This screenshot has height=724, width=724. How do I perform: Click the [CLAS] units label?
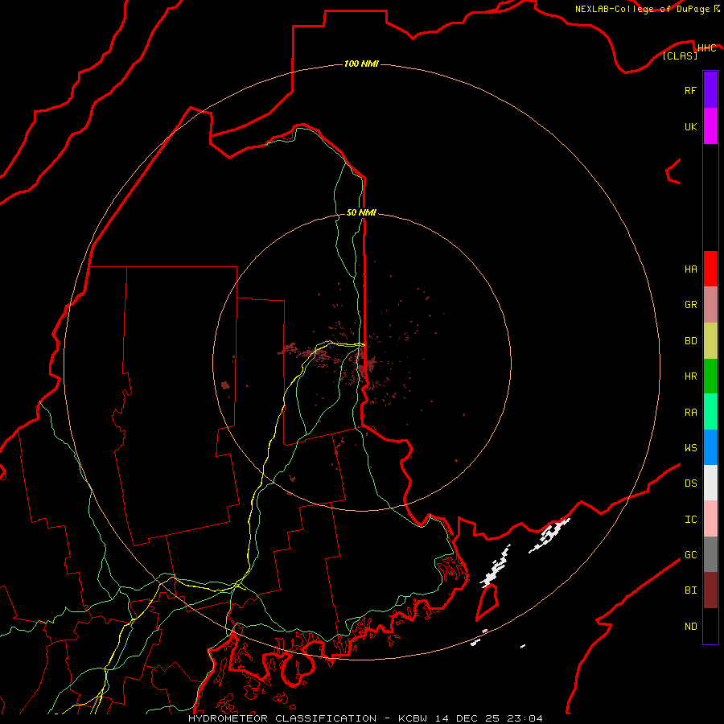[x=680, y=56]
